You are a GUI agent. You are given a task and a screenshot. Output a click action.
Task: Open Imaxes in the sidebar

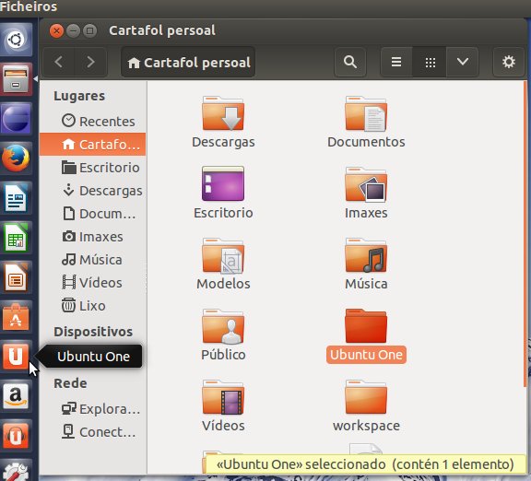[93, 236]
